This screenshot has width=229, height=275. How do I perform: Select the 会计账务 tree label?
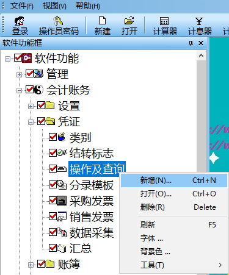(x=68, y=90)
